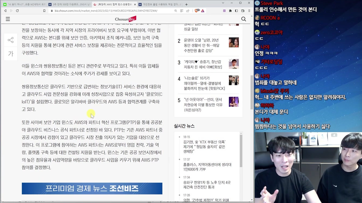Open Brave Rewards triangle icon
The height and width of the screenshot is (203, 362).
click(203, 11)
